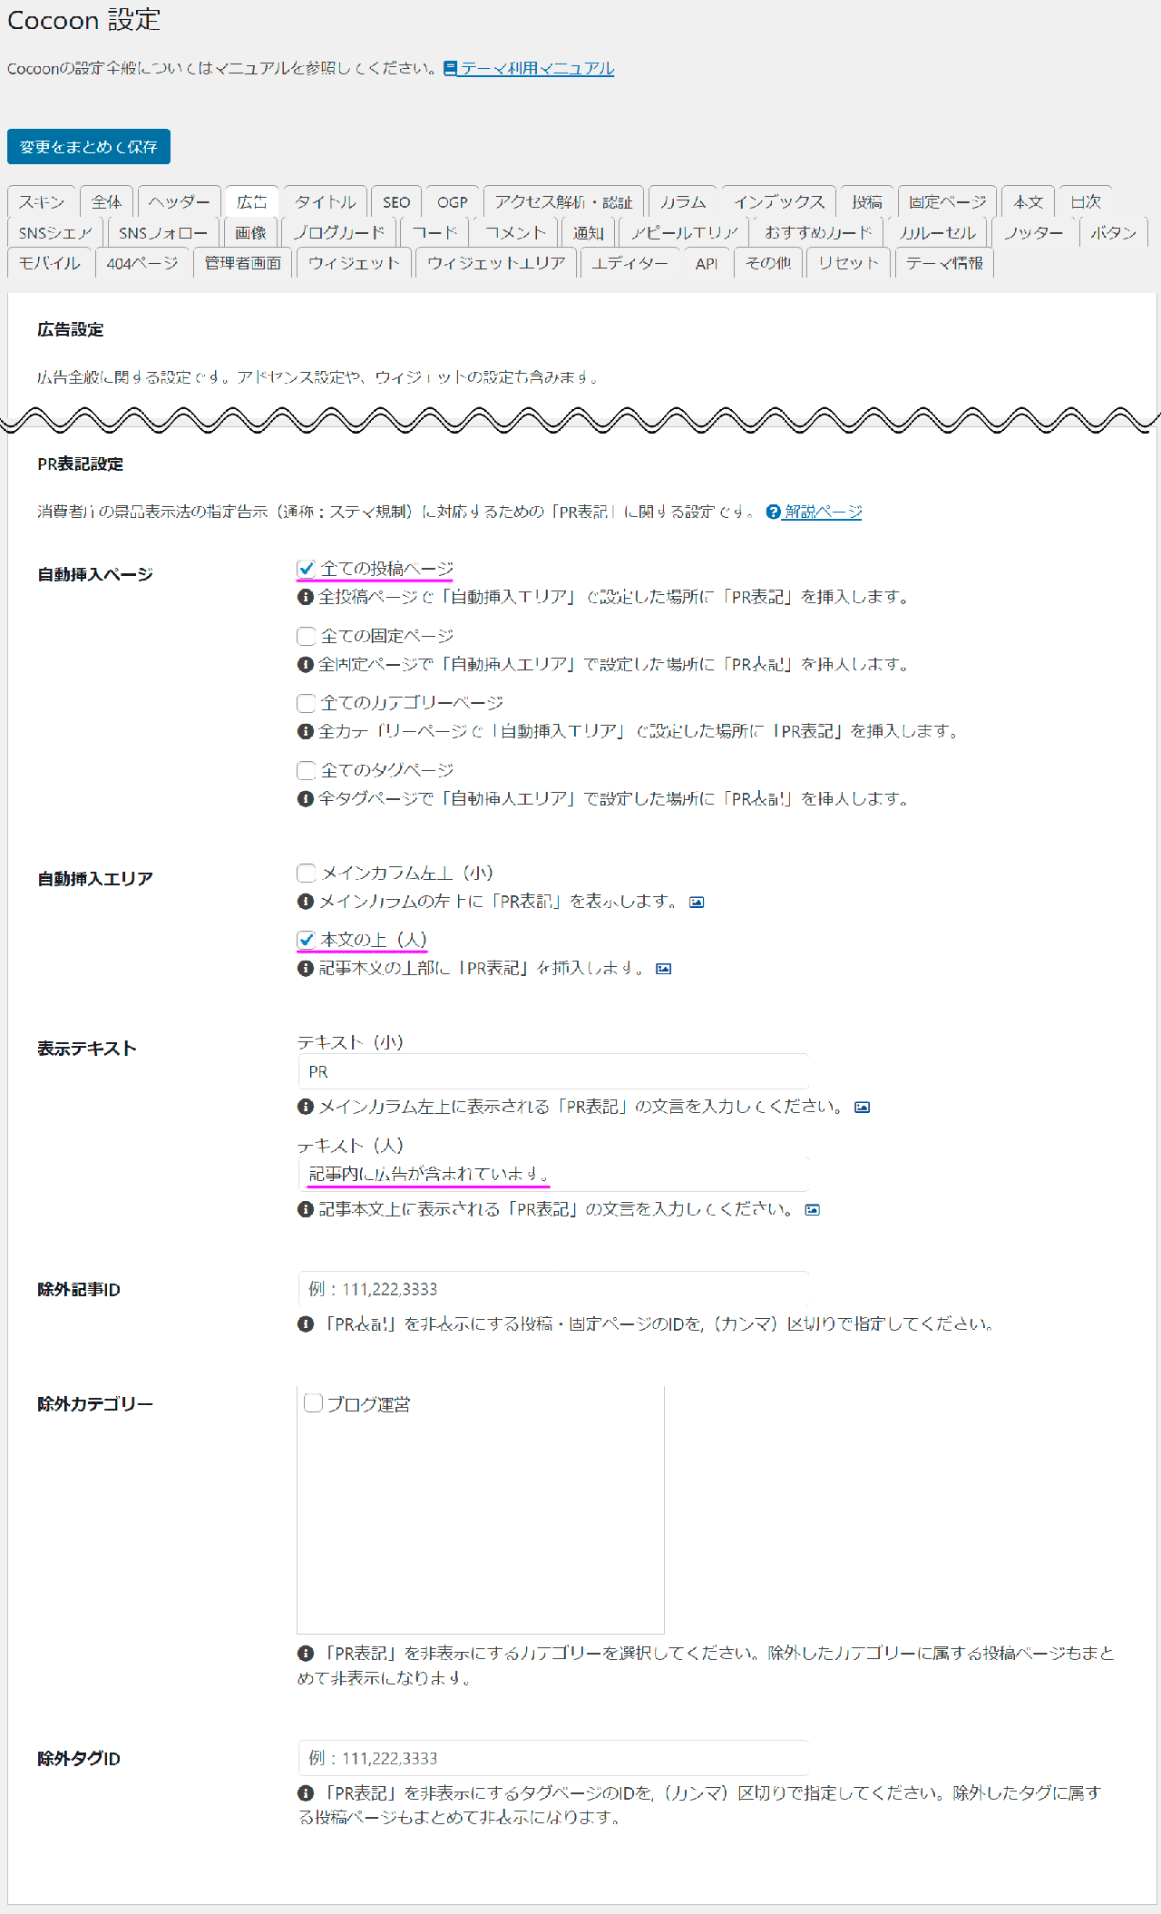Open the 管理者画面 tab
This screenshot has height=1914, width=1161.
click(x=243, y=262)
